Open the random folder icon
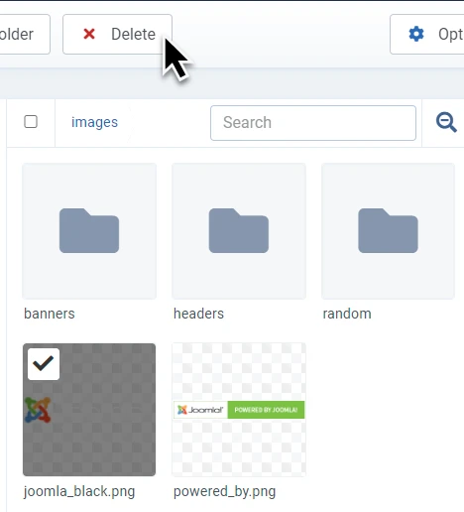The image size is (464, 512). (388, 230)
